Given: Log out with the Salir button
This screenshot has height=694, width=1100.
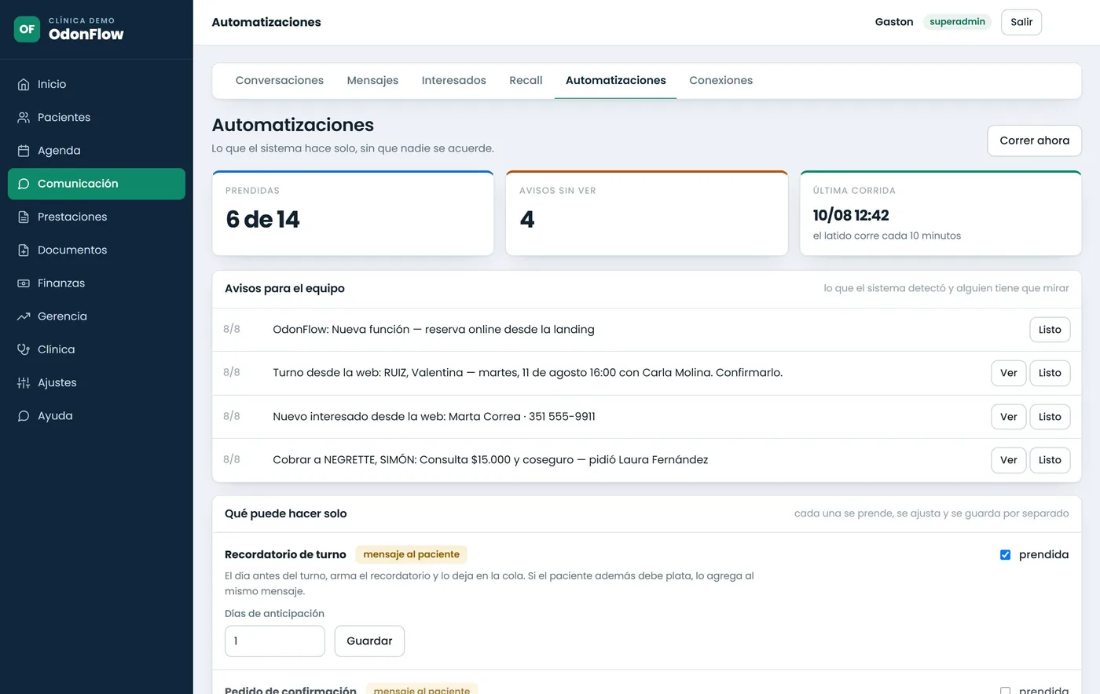Looking at the screenshot, I should click(x=1021, y=22).
